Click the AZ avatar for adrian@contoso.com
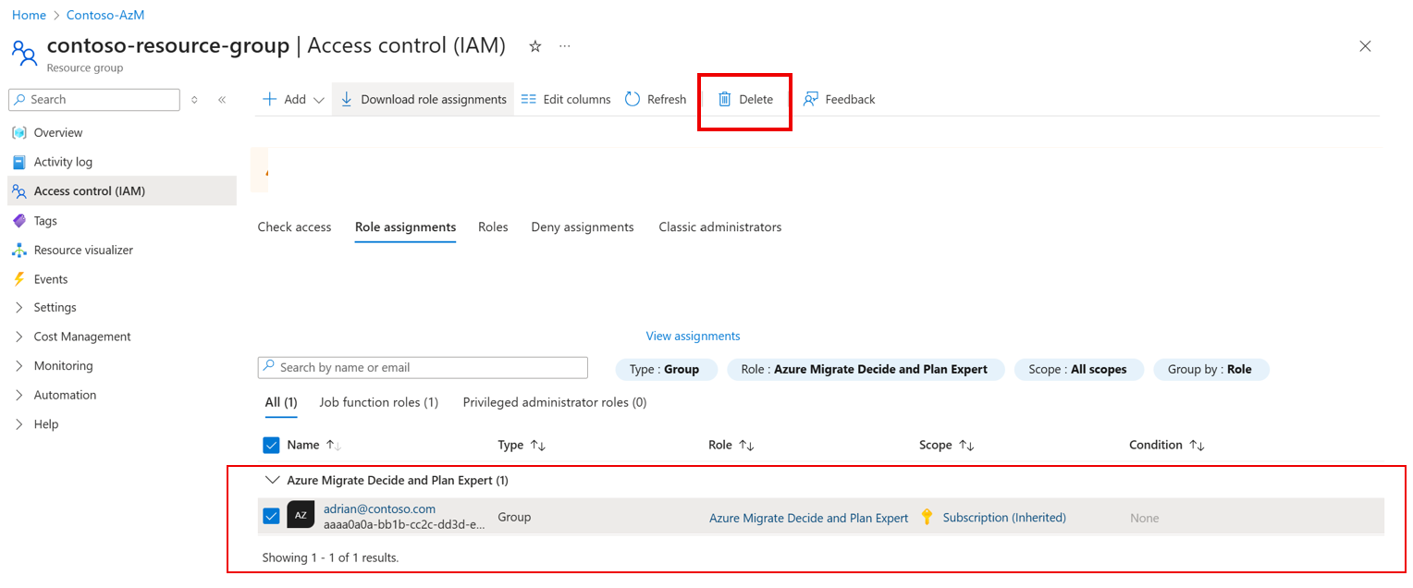 pos(301,515)
